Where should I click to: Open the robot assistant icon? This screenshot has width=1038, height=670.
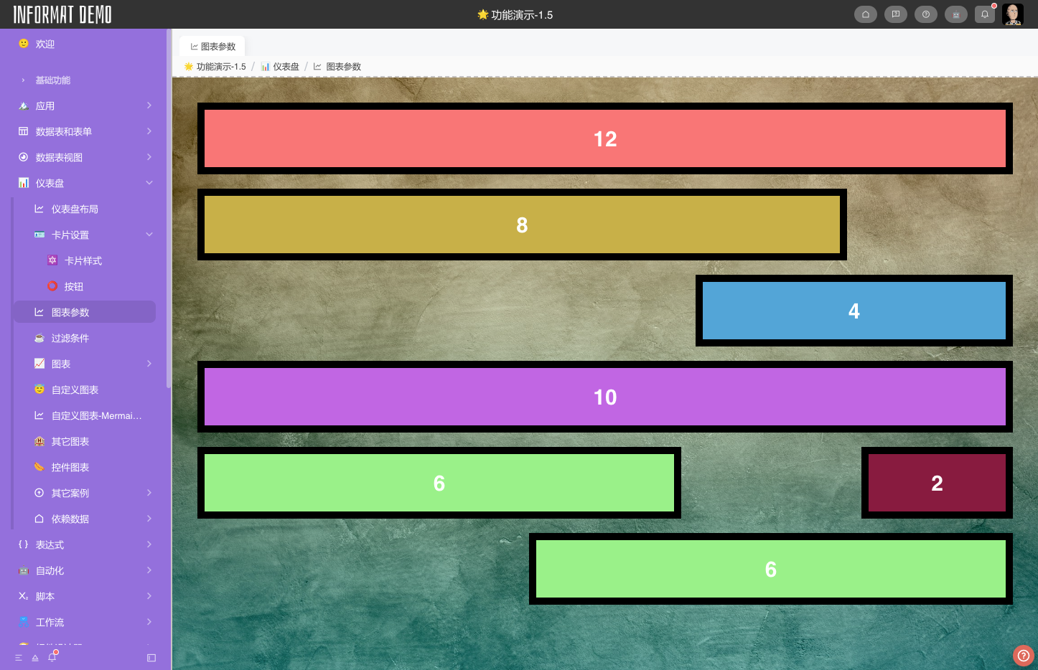tap(955, 14)
